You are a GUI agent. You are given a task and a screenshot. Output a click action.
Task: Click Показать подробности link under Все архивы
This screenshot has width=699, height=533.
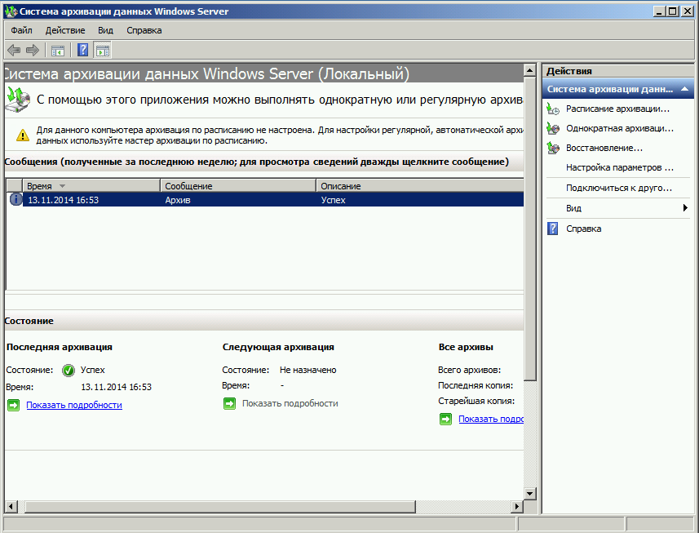pos(490,419)
